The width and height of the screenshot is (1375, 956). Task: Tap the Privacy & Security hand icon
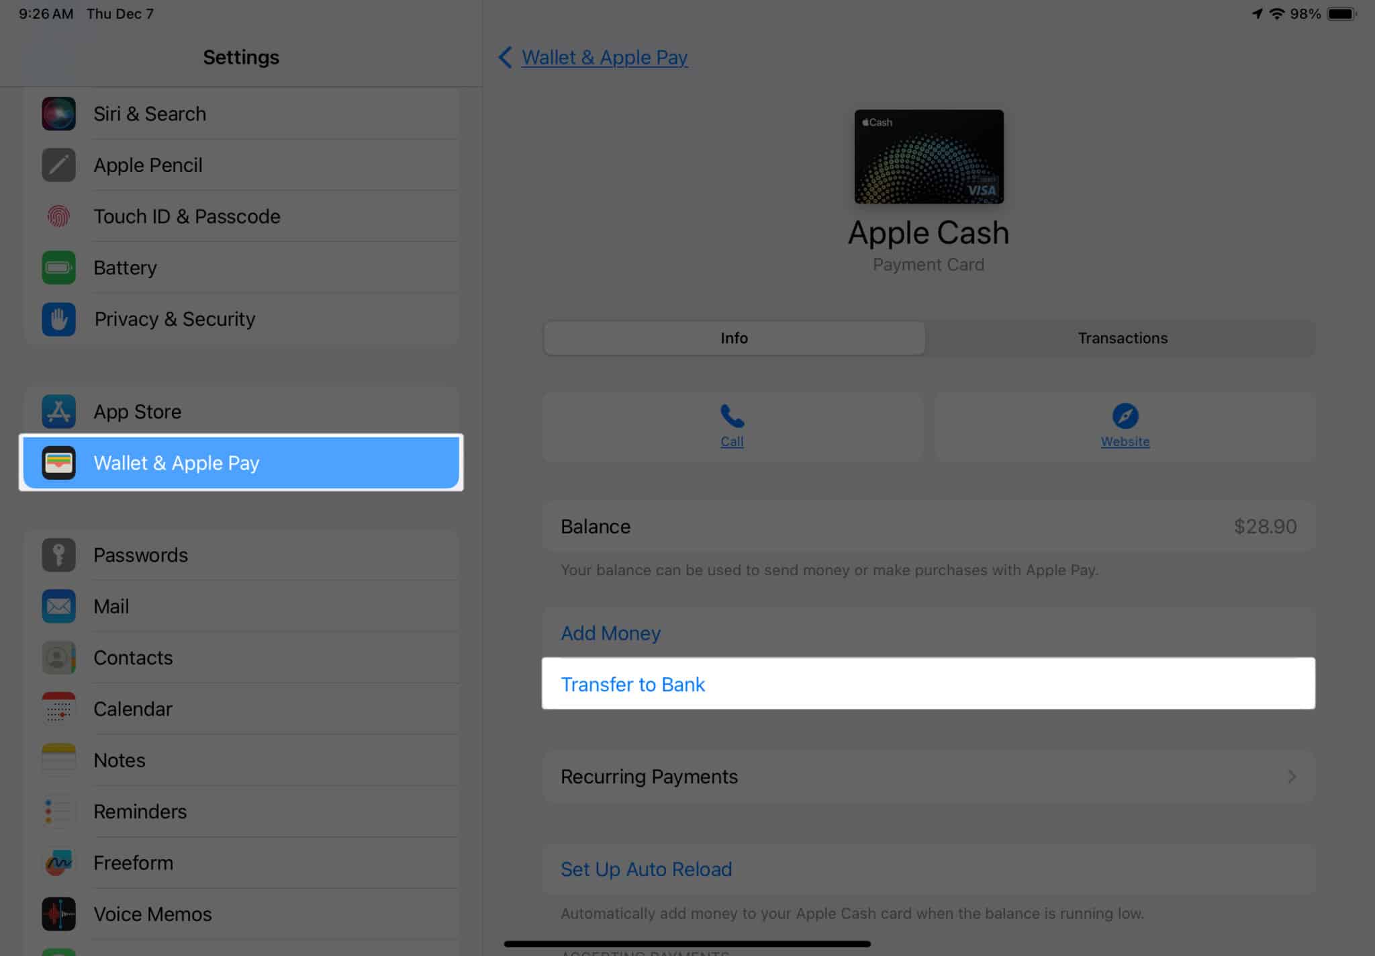58,319
